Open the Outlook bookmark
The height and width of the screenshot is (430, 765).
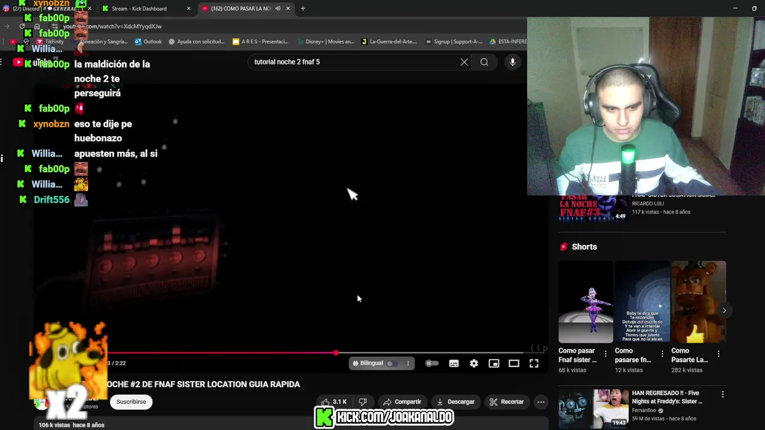(148, 42)
